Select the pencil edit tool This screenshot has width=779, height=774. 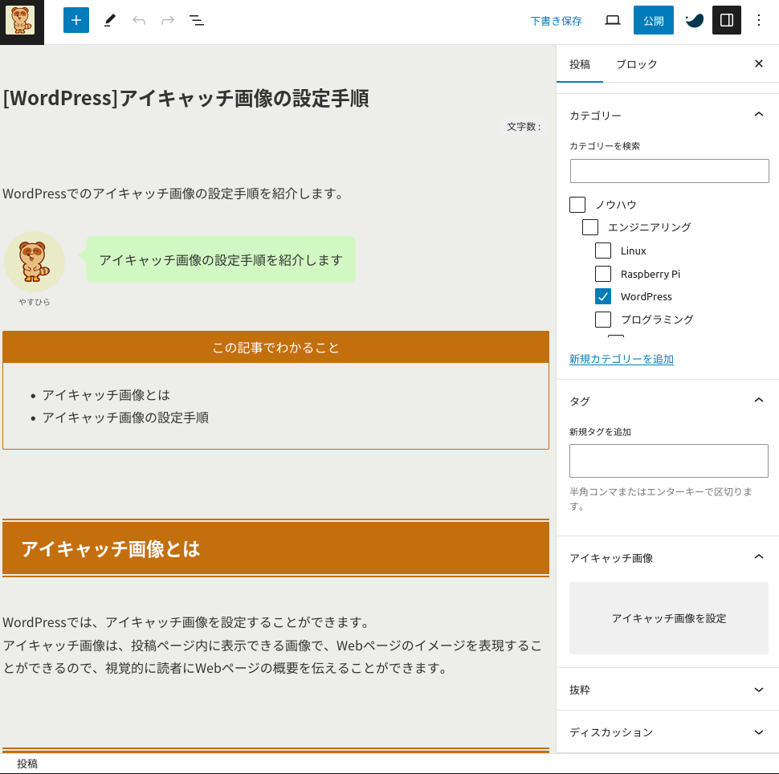(109, 20)
